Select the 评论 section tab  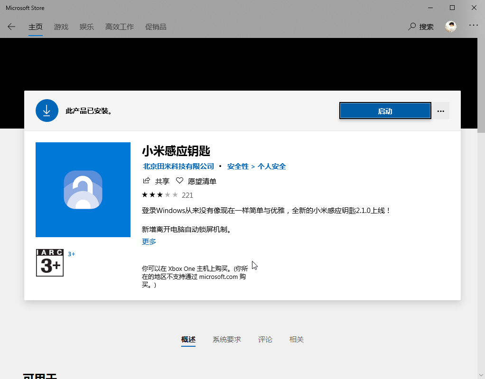point(265,340)
